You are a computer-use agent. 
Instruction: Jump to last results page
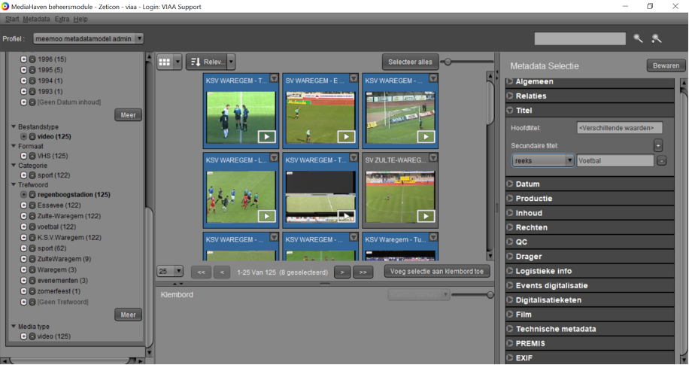(x=363, y=272)
